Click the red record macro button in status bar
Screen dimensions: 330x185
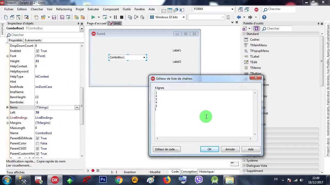pos(93,171)
